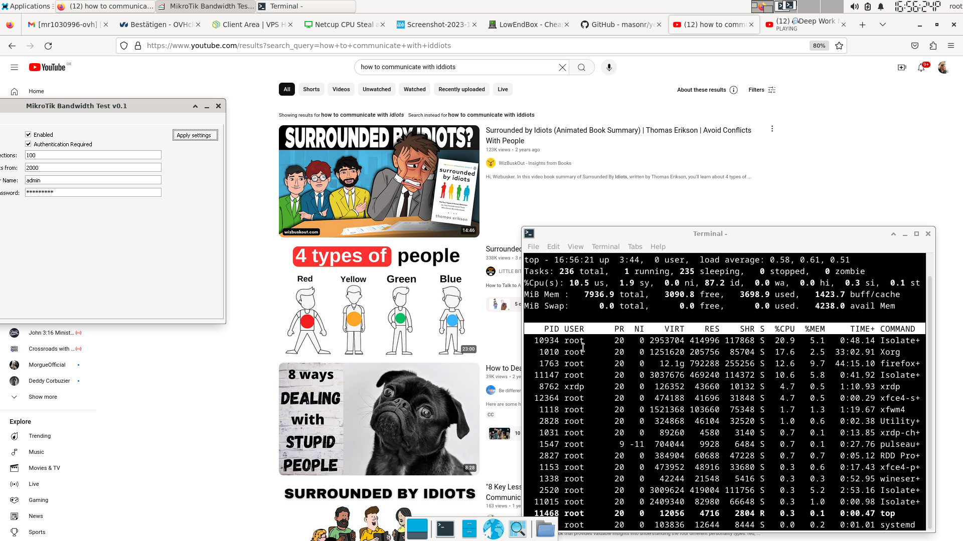Reset page zoom from 80% badge
Screen dimensions: 963x541
click(819, 46)
